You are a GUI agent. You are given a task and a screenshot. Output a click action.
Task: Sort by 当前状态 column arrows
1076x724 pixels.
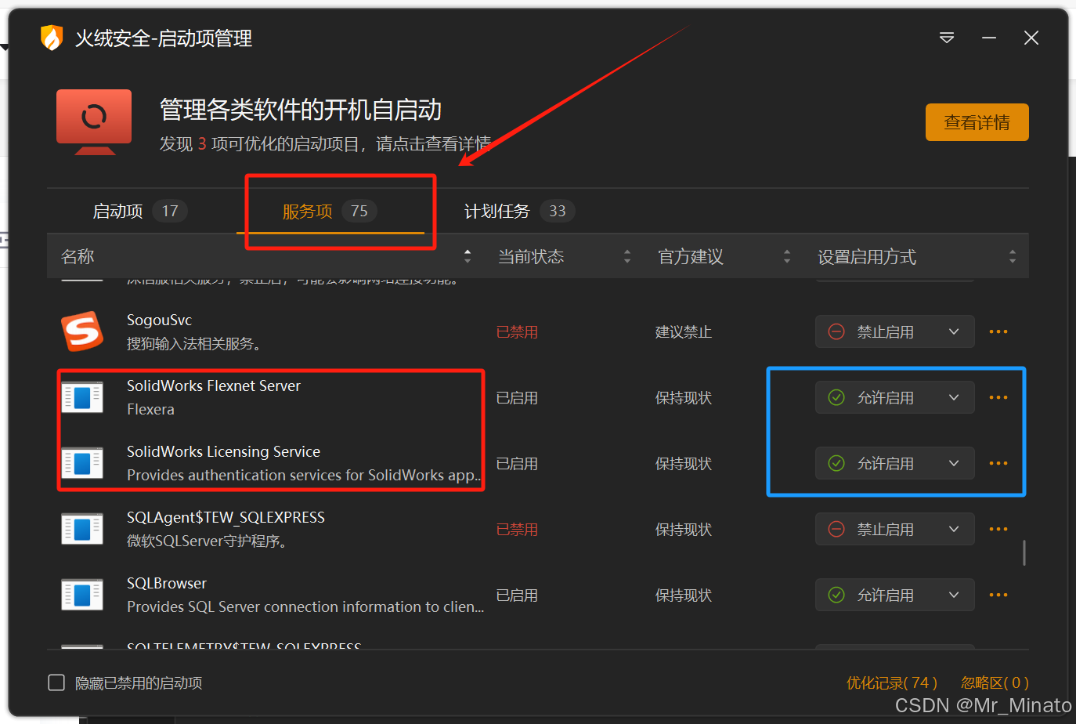pos(627,256)
